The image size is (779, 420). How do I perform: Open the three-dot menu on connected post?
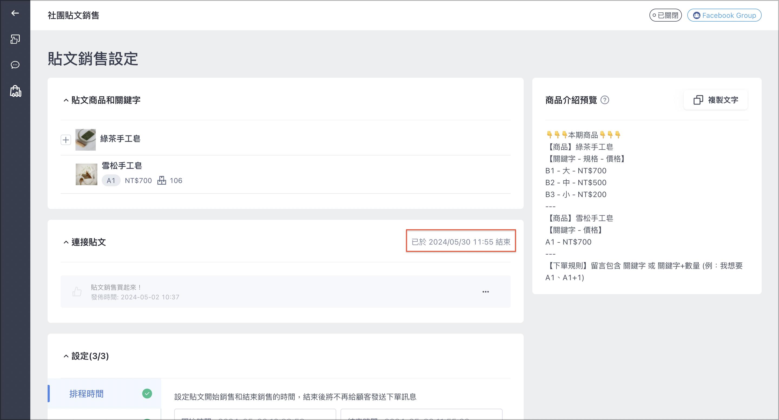[x=485, y=292]
